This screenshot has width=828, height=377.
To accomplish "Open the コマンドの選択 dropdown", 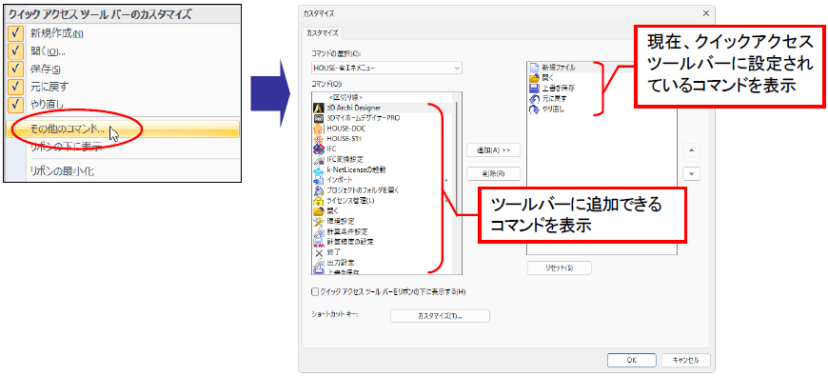I will click(x=386, y=68).
